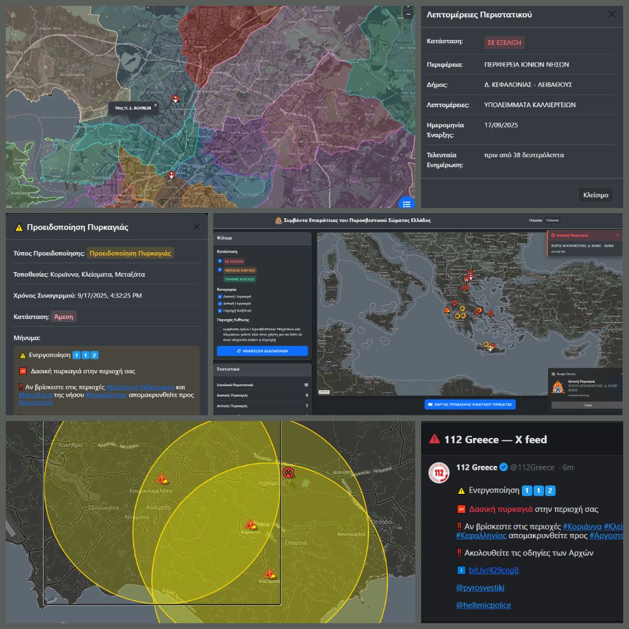Uncheck the ΜΕΡΙΚΟΣ ΕΛΕΓΧΟΣ status filter

point(220,270)
